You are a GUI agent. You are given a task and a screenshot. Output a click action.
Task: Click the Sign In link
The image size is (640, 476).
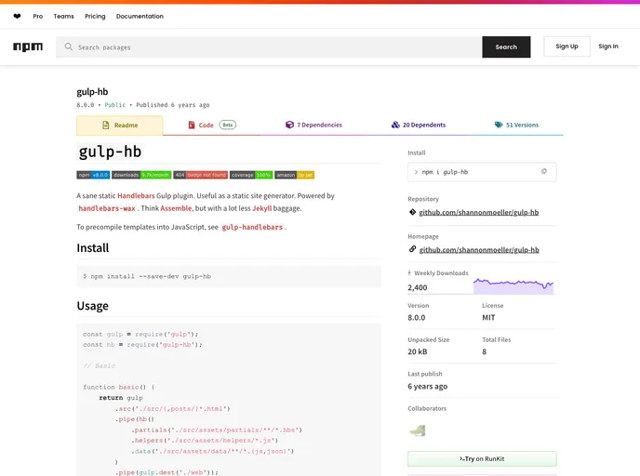[x=608, y=46]
